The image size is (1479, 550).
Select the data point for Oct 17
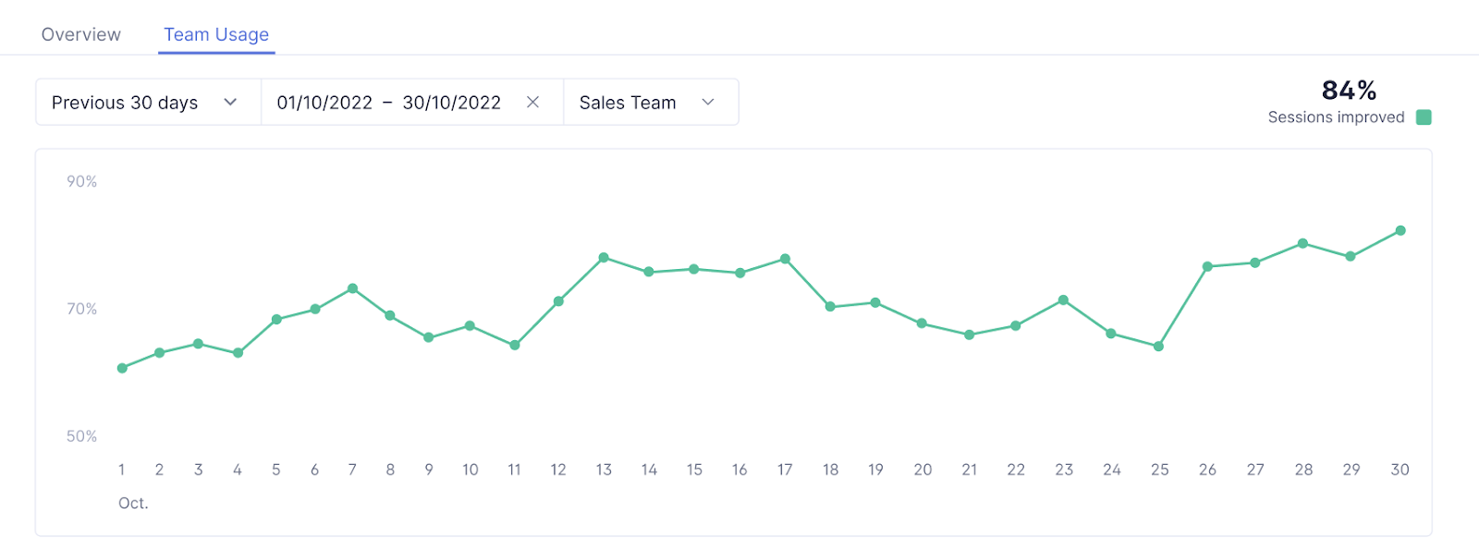click(785, 259)
